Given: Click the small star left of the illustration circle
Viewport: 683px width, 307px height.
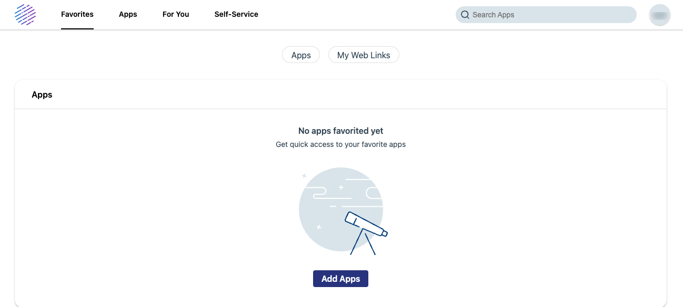Looking at the screenshot, I should pyautogui.click(x=304, y=176).
